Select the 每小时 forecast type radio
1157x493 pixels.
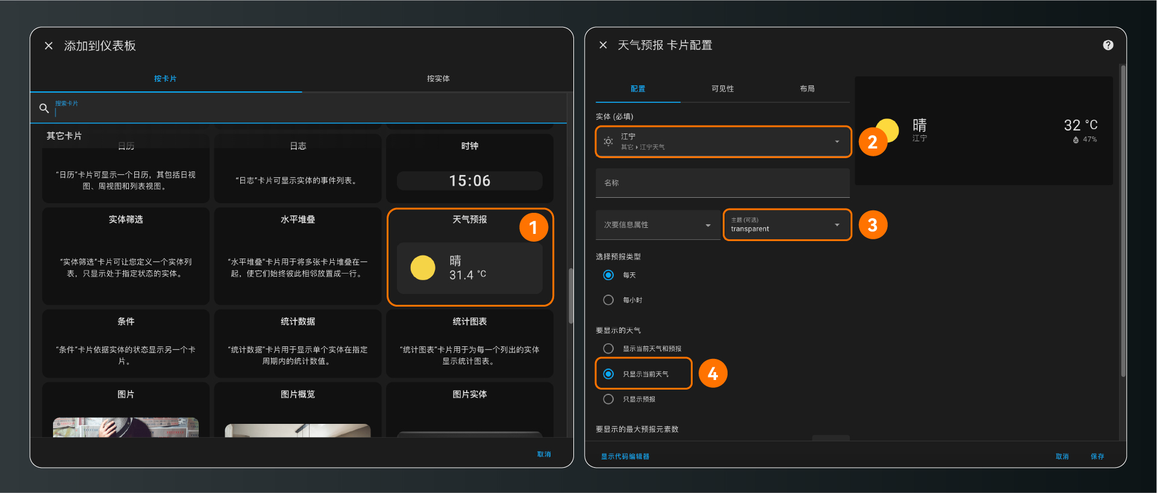point(608,300)
